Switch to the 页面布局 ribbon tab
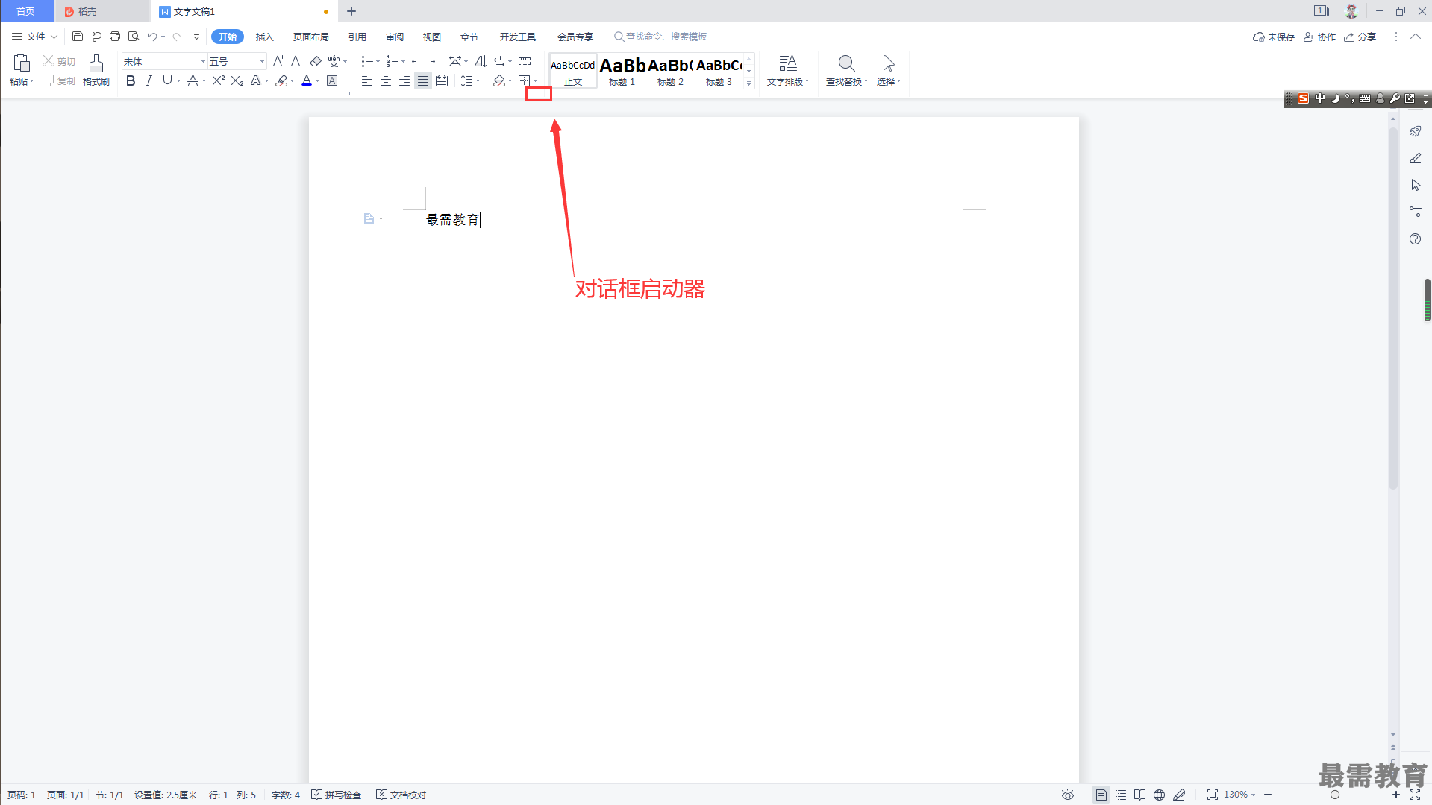 (311, 37)
